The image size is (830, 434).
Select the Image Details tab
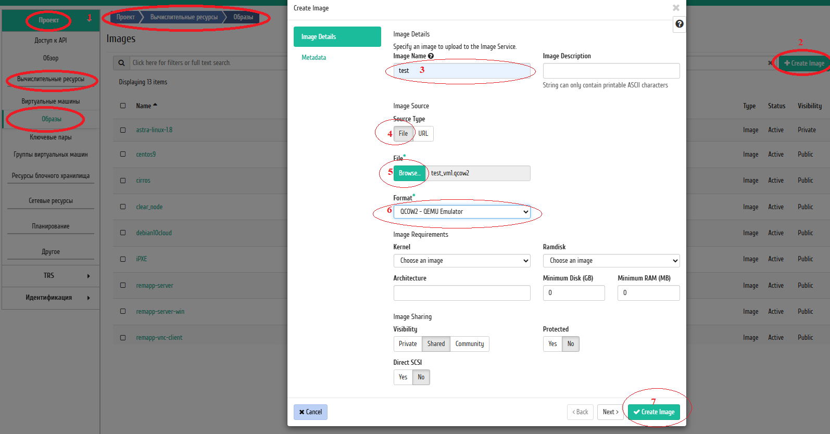[x=337, y=37]
